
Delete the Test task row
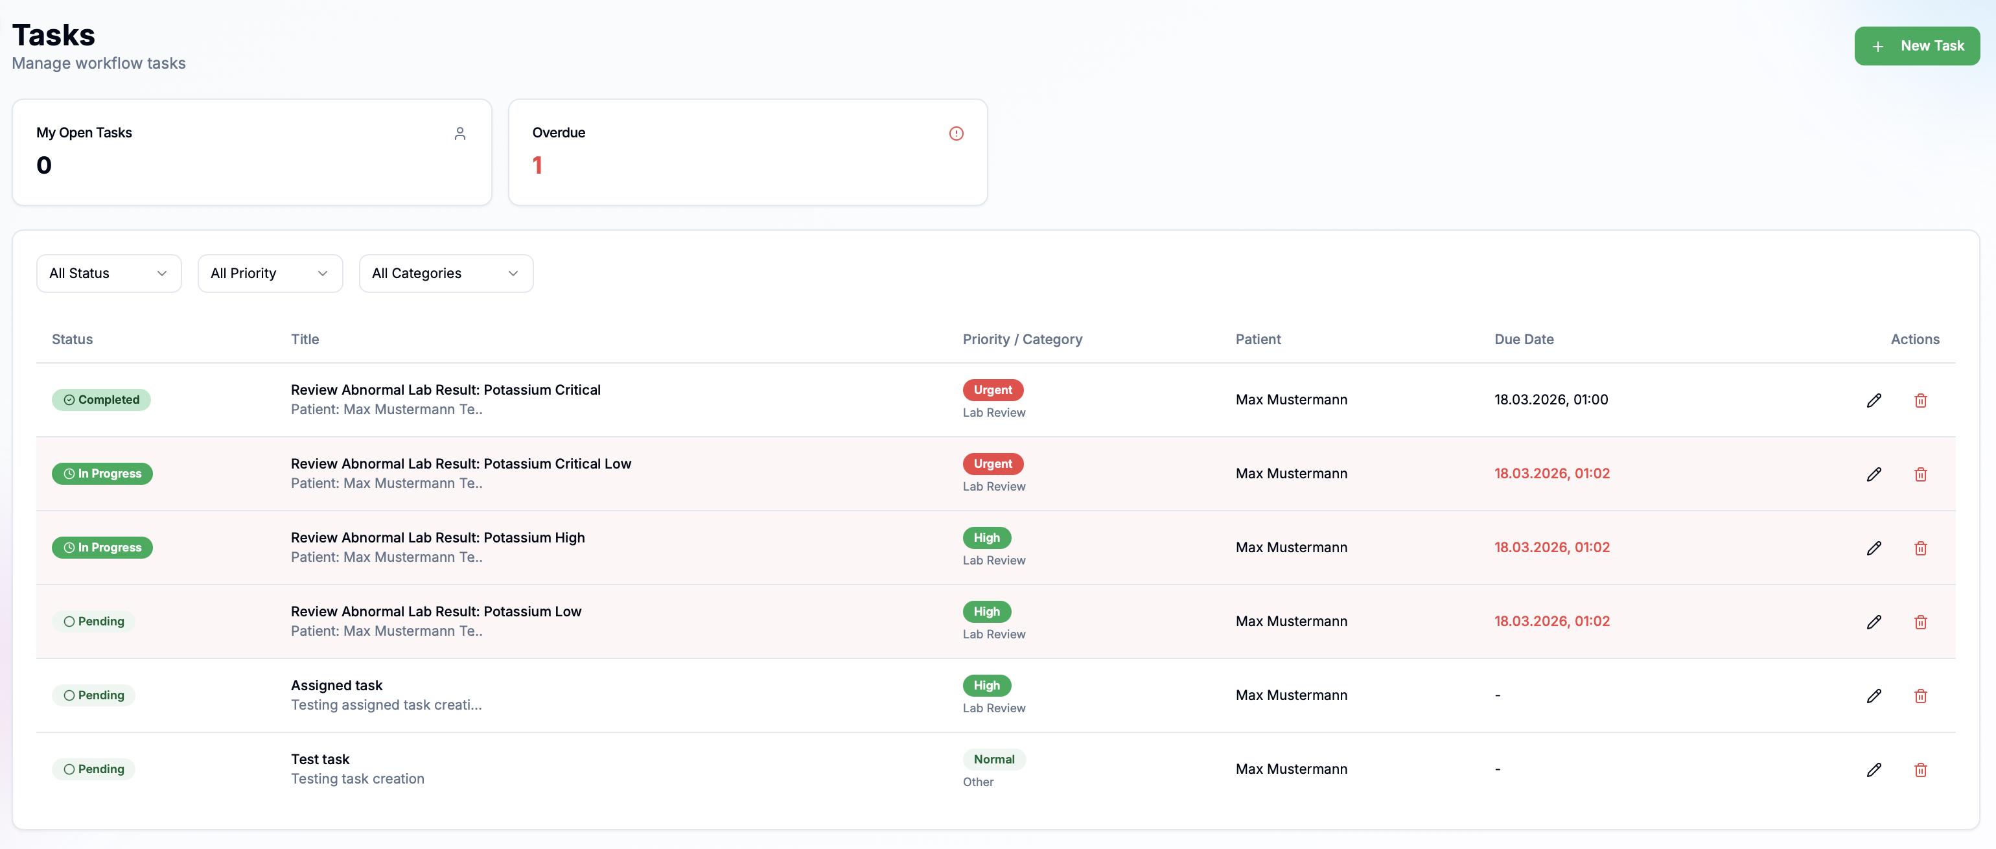click(1920, 770)
